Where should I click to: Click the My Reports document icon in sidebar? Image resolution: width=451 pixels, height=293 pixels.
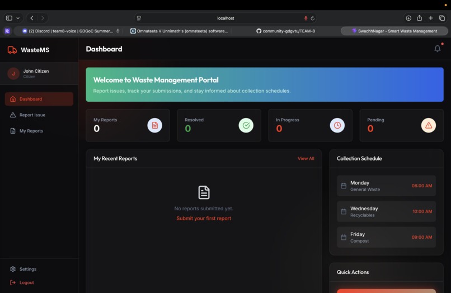(13, 131)
